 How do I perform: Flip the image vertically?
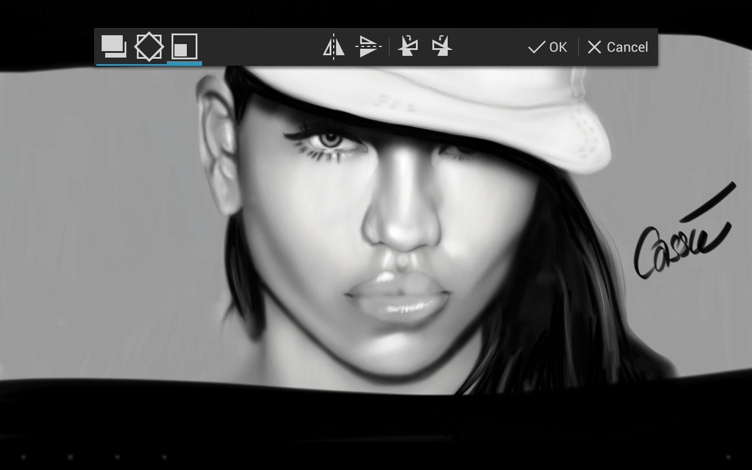(368, 47)
